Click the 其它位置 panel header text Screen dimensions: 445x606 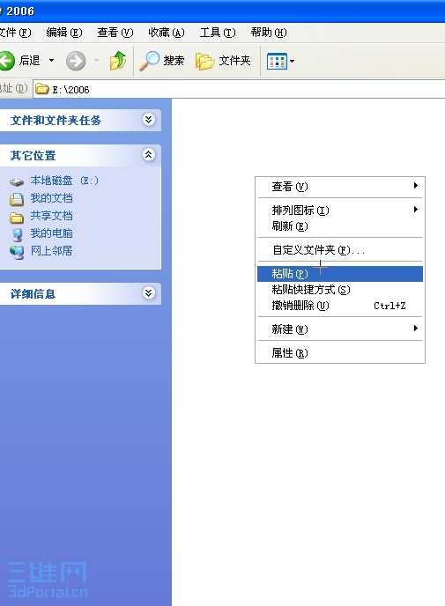33,155
